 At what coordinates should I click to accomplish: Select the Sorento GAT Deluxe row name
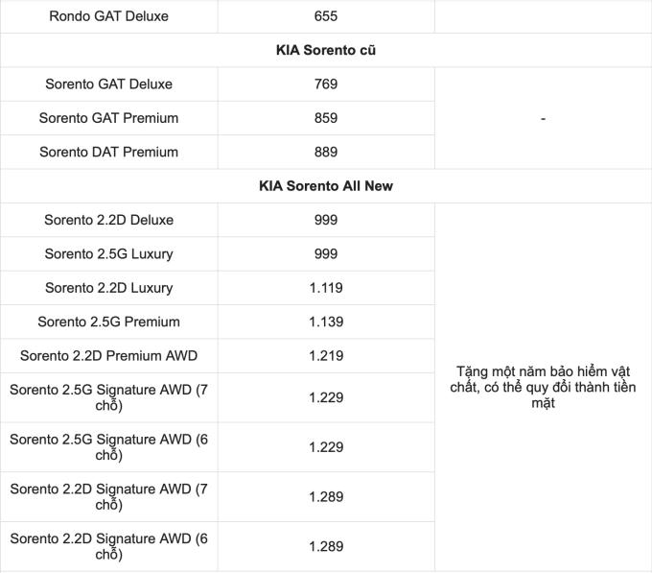coord(108,84)
